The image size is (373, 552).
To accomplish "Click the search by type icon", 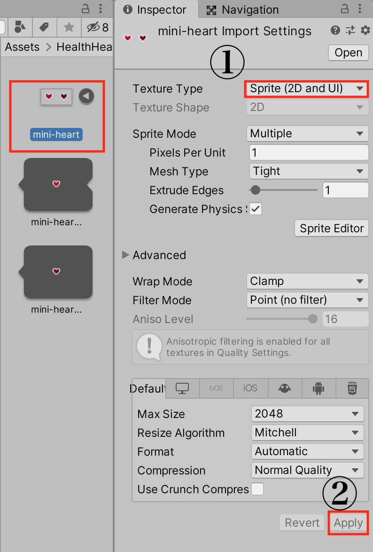I will tap(20, 27).
